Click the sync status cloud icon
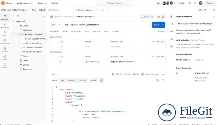This screenshot has height=125, width=217. tap(158, 3)
